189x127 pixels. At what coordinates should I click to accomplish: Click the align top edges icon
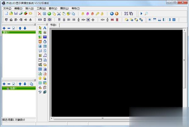coord(6,20)
